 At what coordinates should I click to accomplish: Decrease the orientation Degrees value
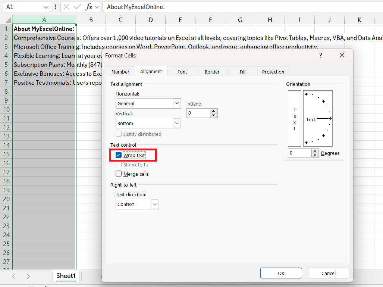pyautogui.click(x=315, y=155)
